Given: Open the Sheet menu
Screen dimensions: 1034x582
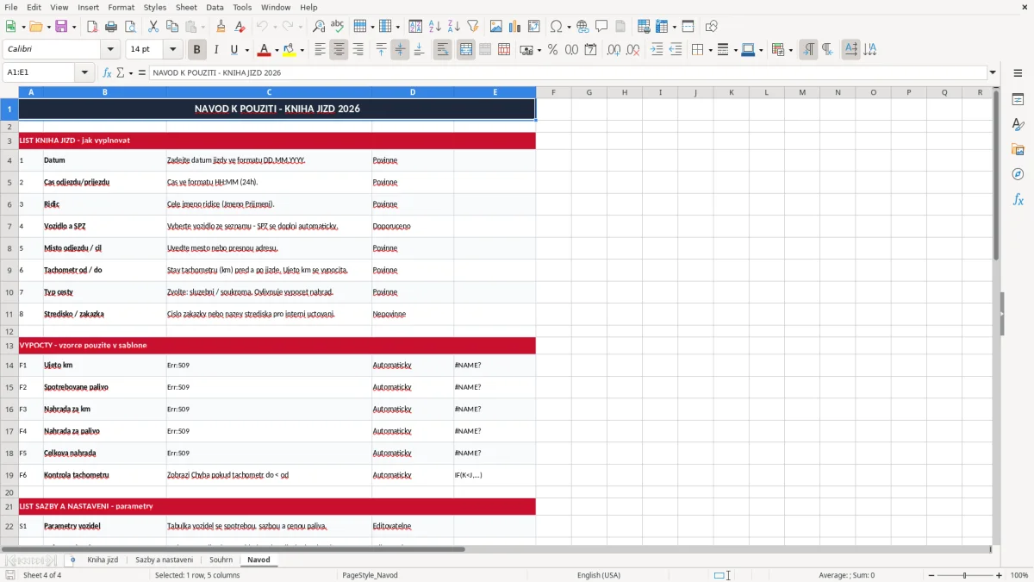Looking at the screenshot, I should point(186,7).
